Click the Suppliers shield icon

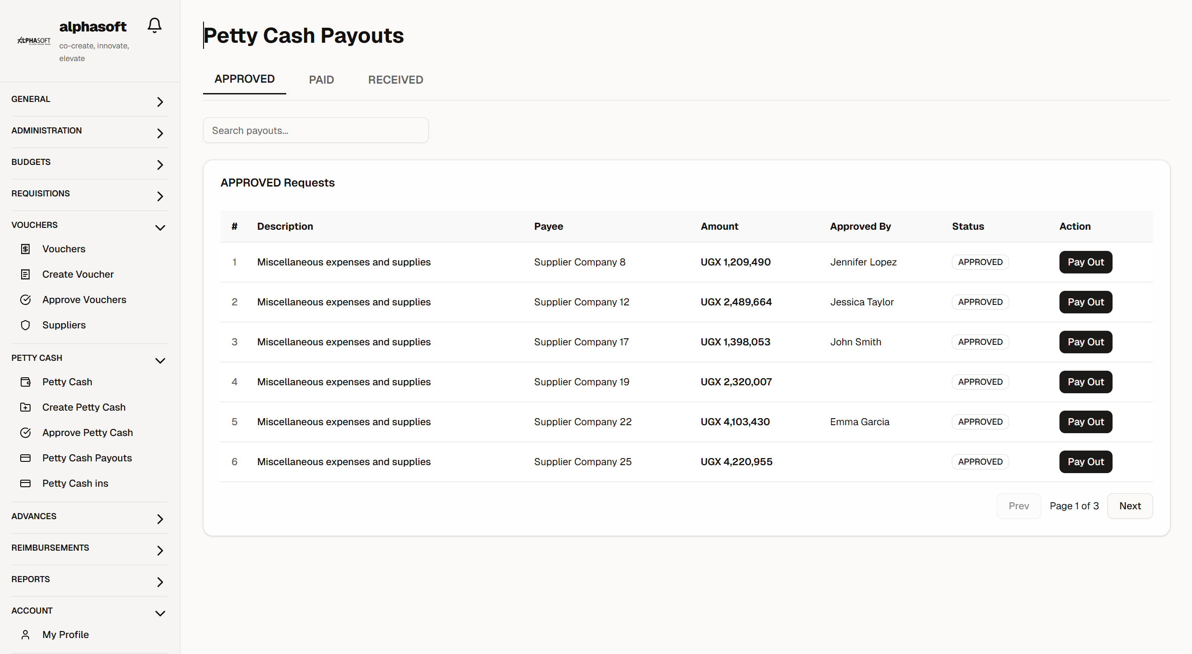click(25, 325)
